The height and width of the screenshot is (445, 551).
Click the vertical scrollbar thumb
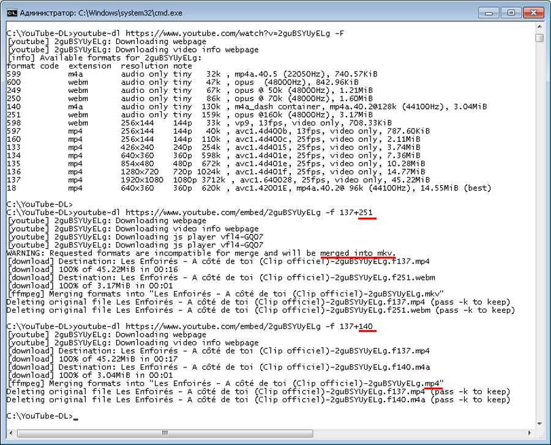coord(539,38)
